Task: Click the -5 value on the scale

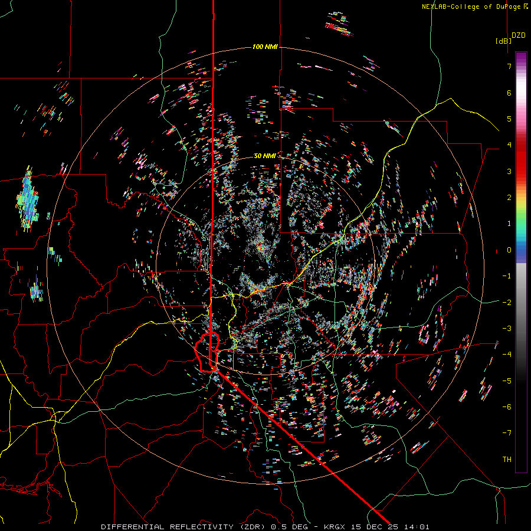Action: pyautogui.click(x=507, y=381)
